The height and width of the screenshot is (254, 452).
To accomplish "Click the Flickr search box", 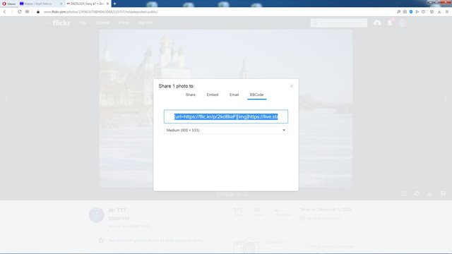I will tap(339, 23).
